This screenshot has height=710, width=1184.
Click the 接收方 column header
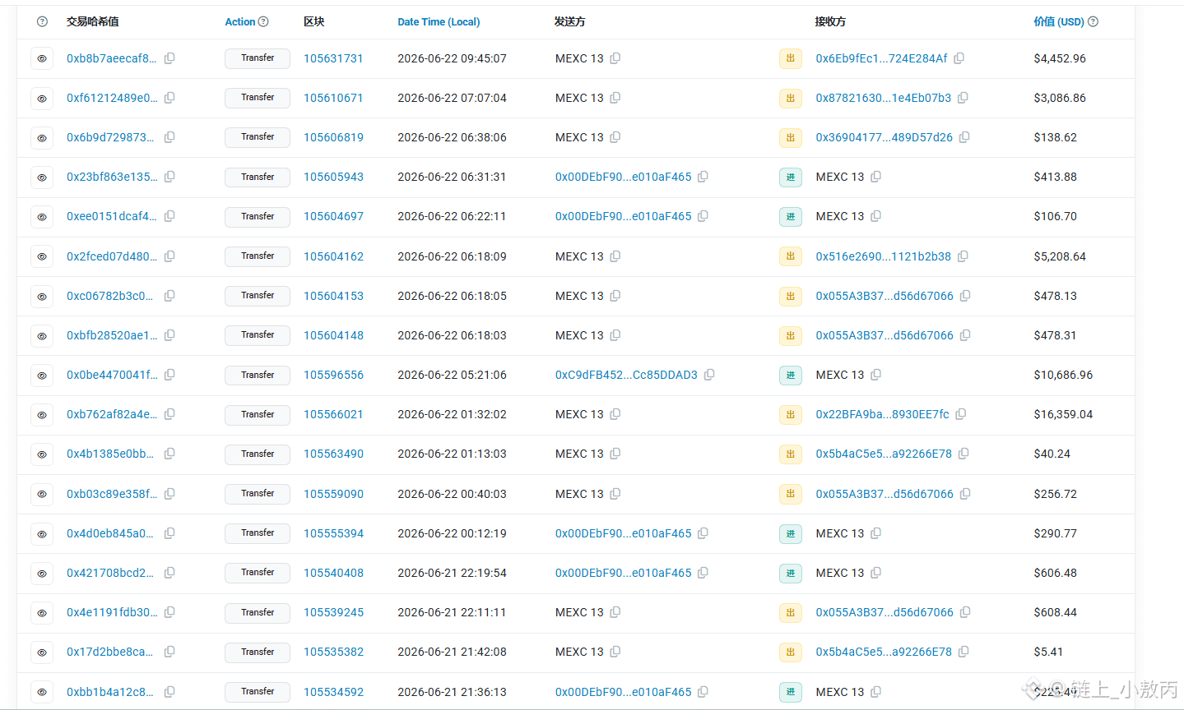[x=830, y=22]
